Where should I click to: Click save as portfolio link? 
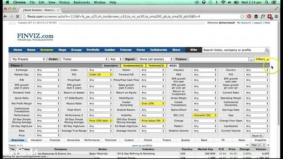(142, 145)
